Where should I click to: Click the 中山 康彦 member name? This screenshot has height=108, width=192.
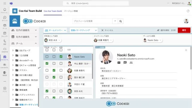tap(82, 64)
